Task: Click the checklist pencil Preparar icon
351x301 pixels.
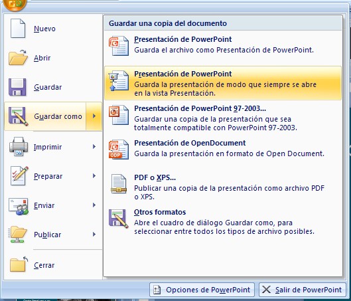Action: (19, 175)
